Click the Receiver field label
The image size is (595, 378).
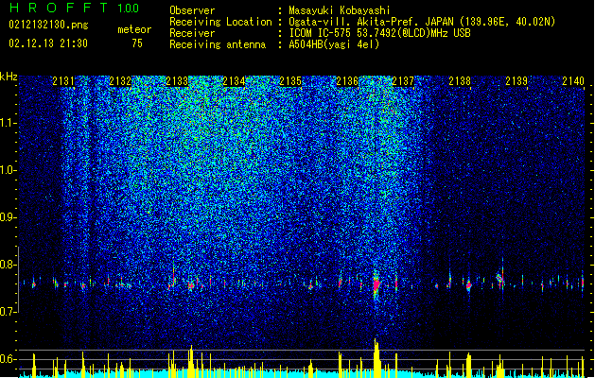(192, 33)
